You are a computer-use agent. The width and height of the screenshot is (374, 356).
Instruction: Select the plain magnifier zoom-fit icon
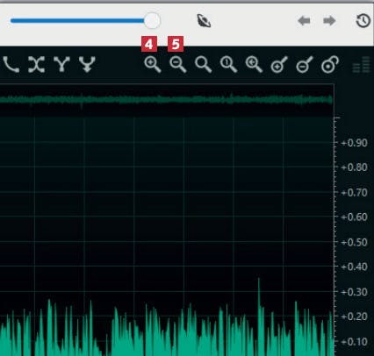[x=203, y=64]
